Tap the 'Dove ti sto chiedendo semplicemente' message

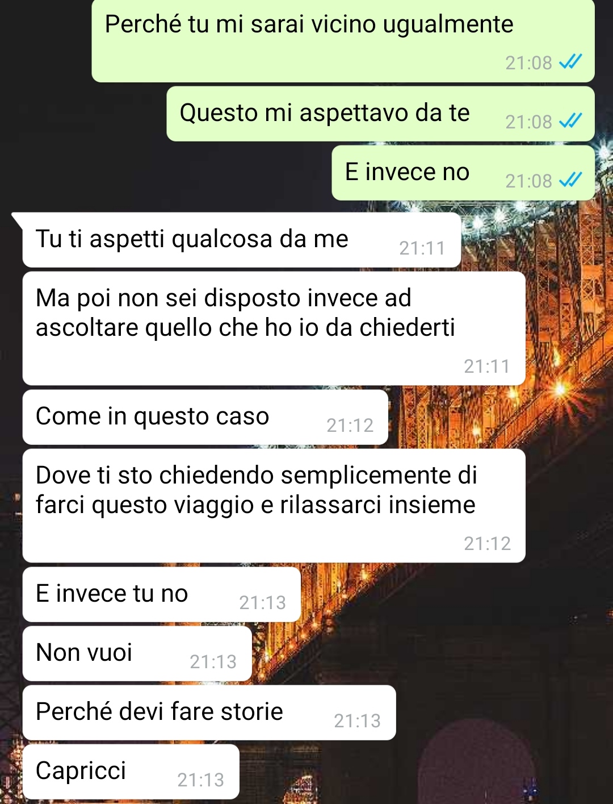pos(274,506)
